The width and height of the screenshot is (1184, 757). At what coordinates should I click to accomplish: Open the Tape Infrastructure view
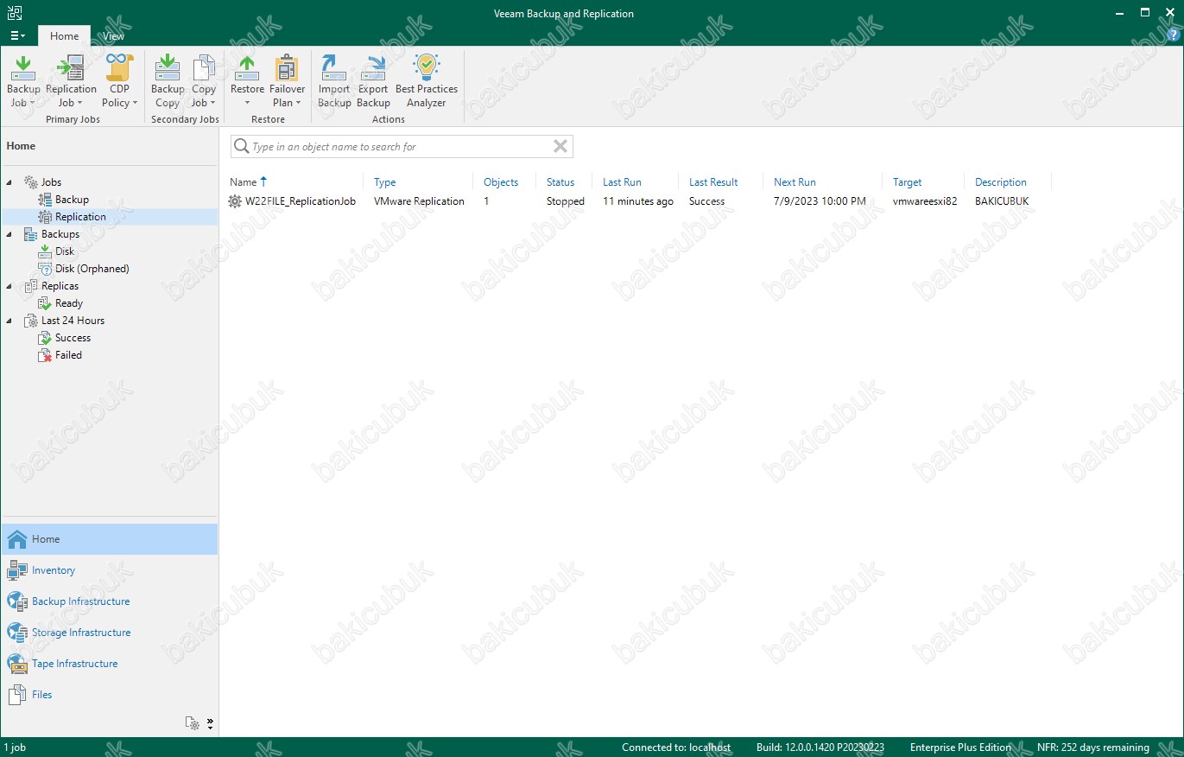tap(110, 664)
